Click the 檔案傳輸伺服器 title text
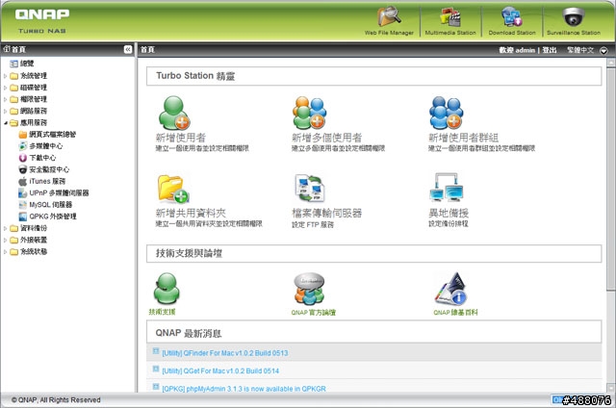The width and height of the screenshot is (616, 408). (326, 213)
